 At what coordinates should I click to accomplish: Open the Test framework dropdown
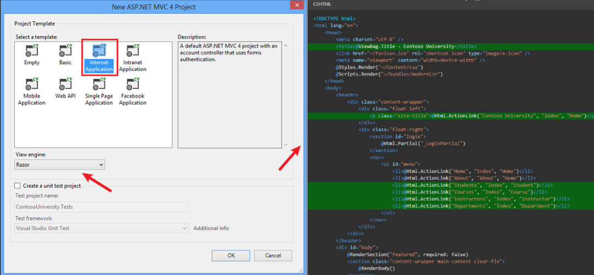pyautogui.click(x=101, y=228)
